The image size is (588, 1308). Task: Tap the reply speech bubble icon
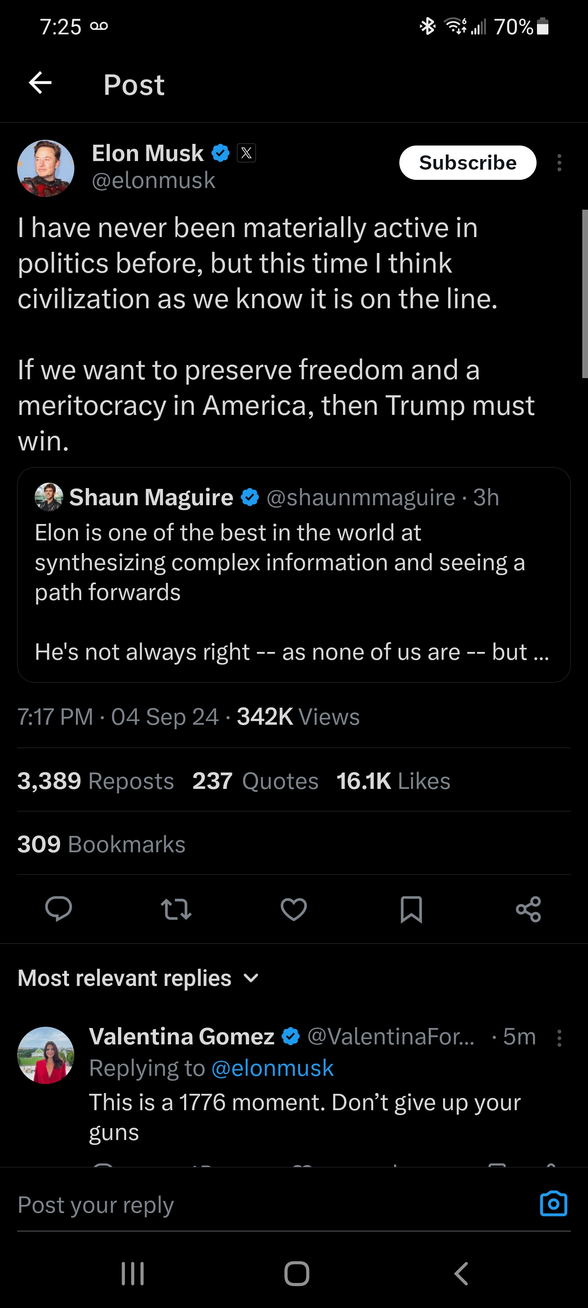(x=58, y=908)
